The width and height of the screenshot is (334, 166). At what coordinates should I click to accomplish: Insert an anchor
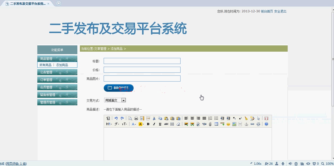pos(246,124)
